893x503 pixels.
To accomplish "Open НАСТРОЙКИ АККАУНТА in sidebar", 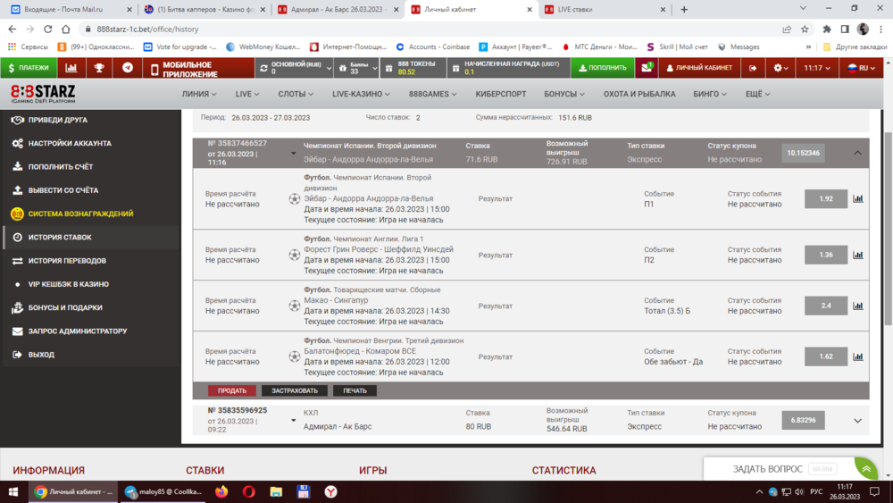I will pos(91,144).
